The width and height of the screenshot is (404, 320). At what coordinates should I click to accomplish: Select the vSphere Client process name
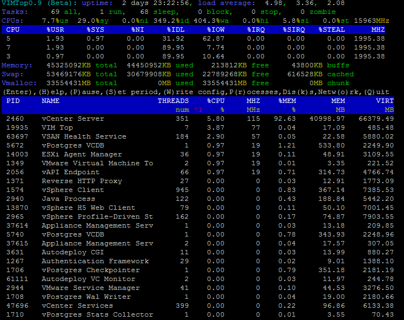point(72,190)
